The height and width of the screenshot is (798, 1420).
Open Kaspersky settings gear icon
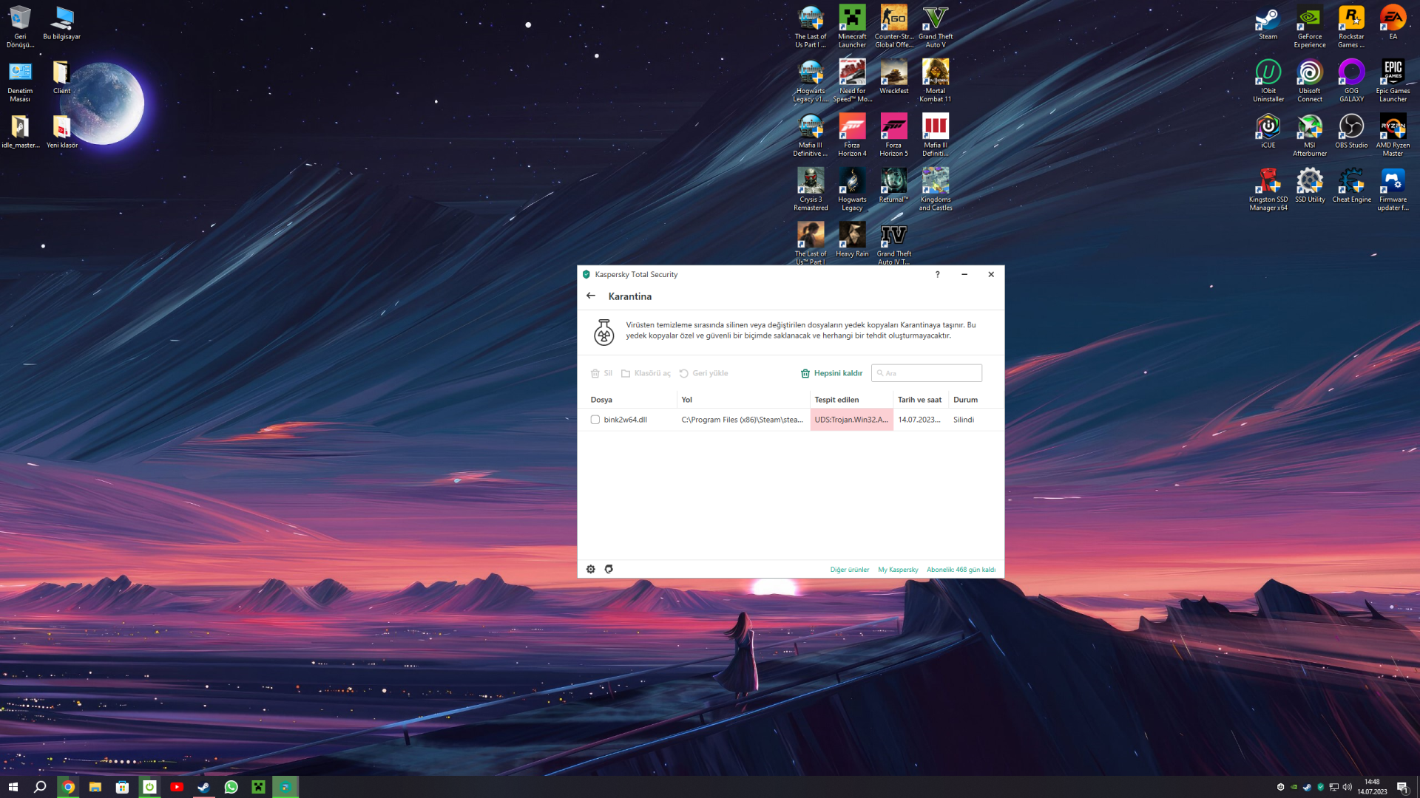[x=590, y=569]
